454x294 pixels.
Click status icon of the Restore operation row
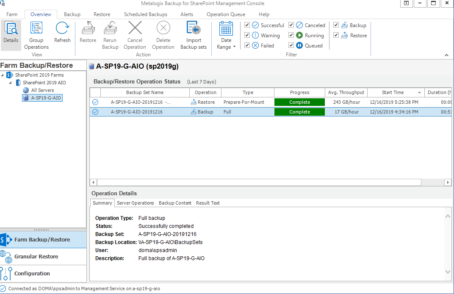click(95, 102)
